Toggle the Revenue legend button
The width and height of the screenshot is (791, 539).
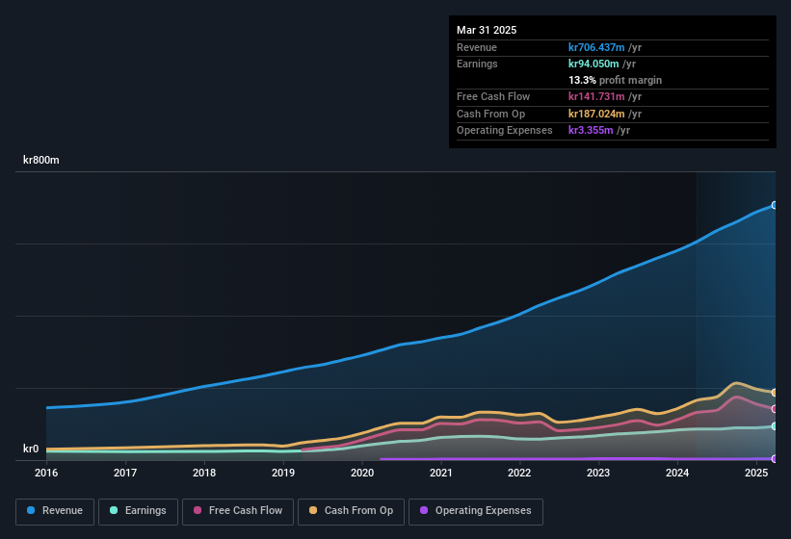point(55,512)
